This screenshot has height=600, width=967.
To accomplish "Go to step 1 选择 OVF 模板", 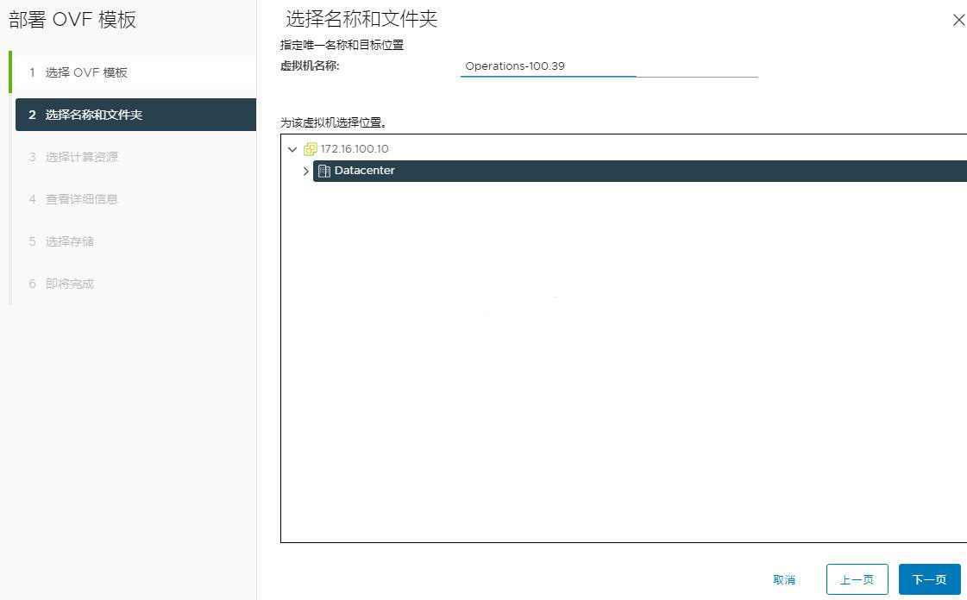I will (86, 72).
